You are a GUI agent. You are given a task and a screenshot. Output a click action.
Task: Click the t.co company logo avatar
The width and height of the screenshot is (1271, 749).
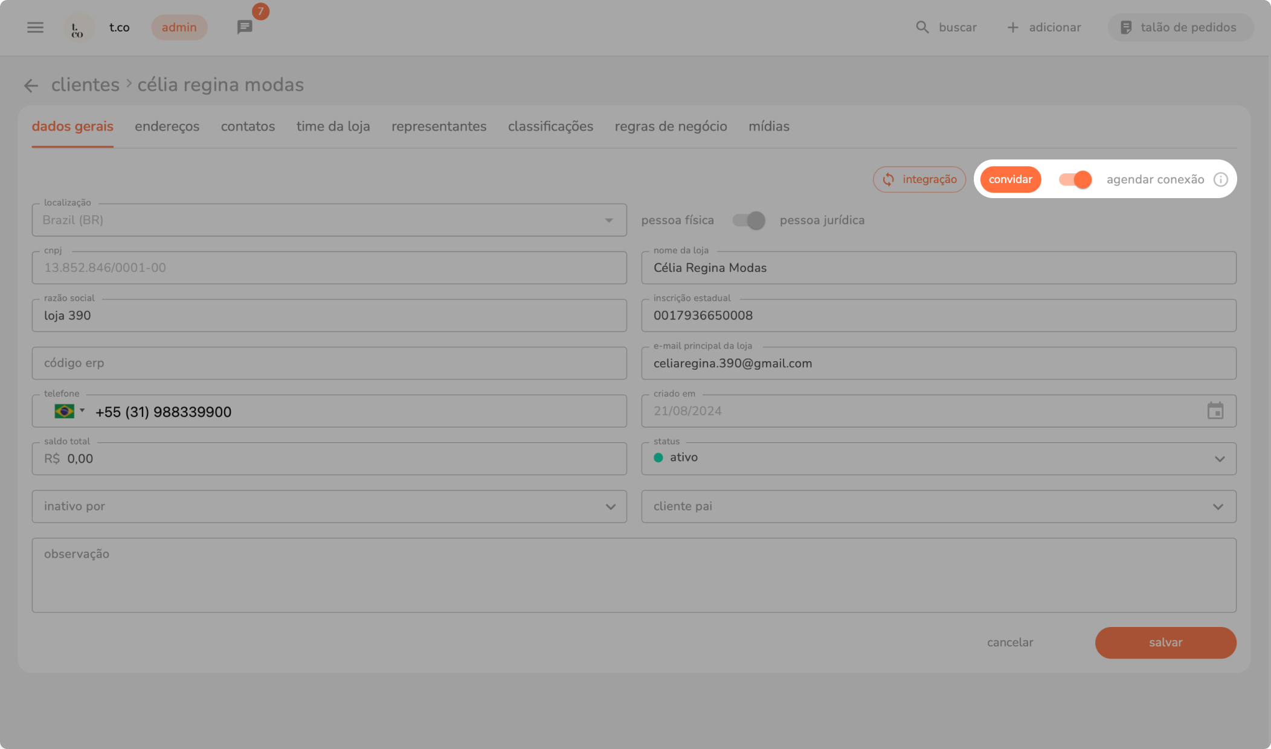coord(79,28)
